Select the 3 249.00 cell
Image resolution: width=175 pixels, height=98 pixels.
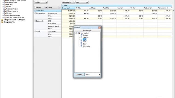68,16
